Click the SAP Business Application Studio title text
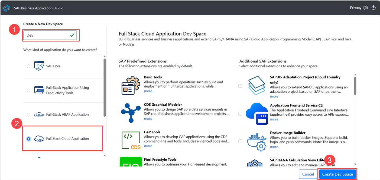The height and width of the screenshot is (180, 380). [39, 8]
